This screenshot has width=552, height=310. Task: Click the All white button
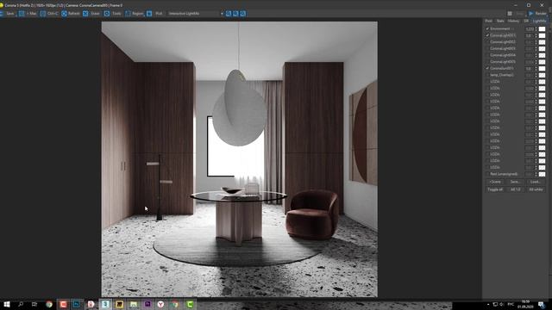coord(536,189)
